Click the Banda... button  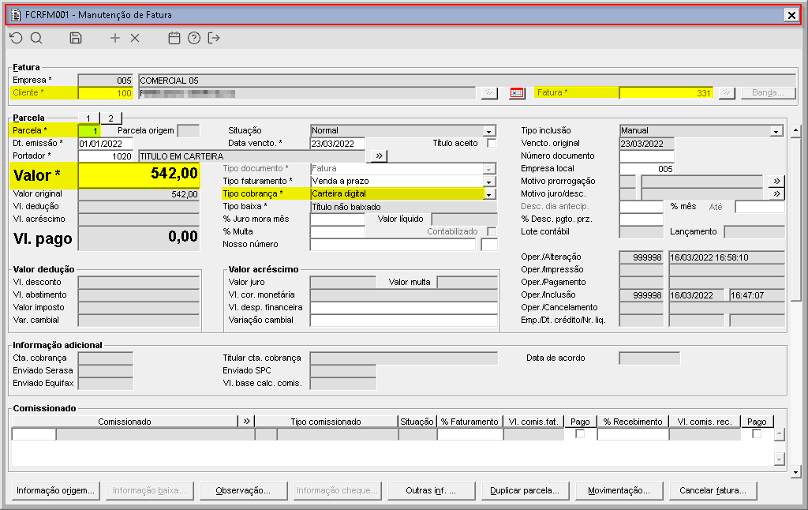point(768,93)
